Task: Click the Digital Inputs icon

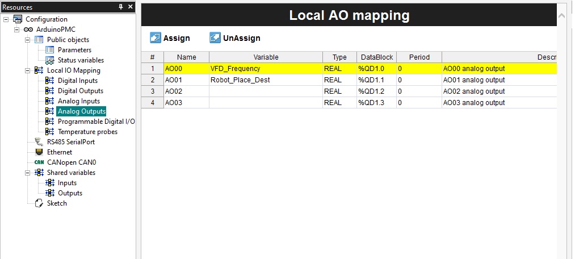Action: coord(49,81)
